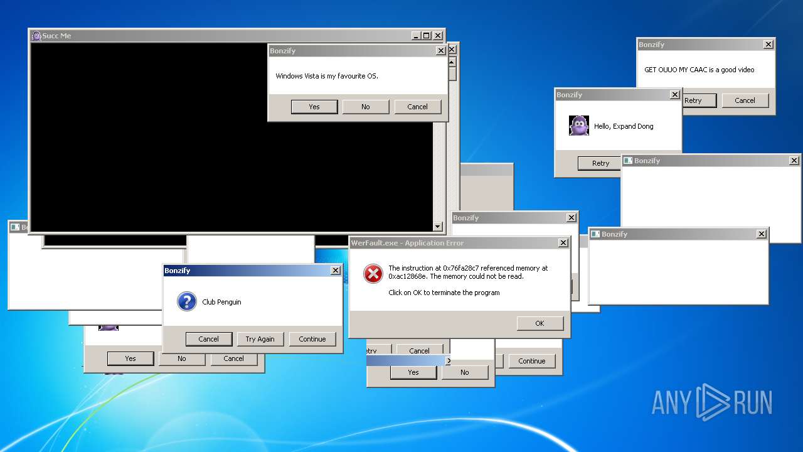The height and width of the screenshot is (452, 803).
Task: Close the blank Bonzify window with icon at right
Action: point(794,161)
